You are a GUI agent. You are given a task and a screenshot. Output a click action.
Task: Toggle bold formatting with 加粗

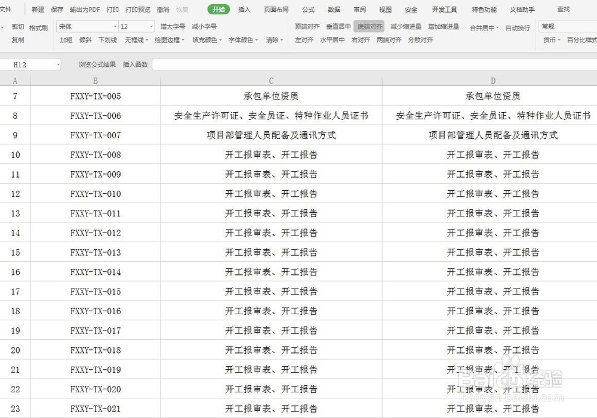(x=66, y=40)
